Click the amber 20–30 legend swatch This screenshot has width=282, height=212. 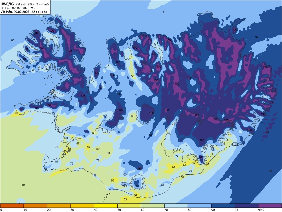click(x=59, y=206)
